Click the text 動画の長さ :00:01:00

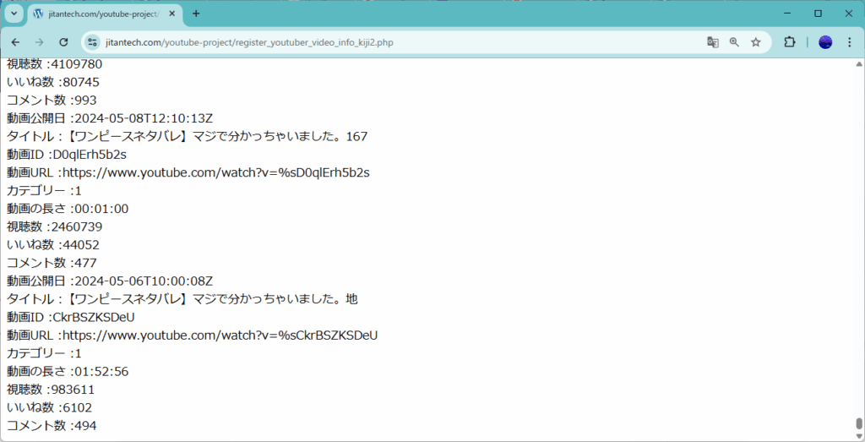click(x=68, y=209)
